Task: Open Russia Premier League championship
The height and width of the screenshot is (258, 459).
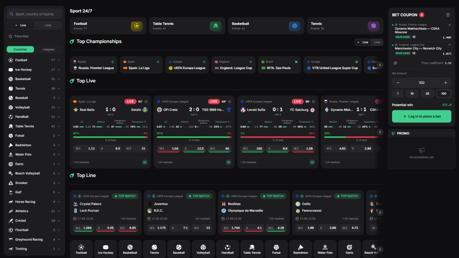Action: pos(94,65)
